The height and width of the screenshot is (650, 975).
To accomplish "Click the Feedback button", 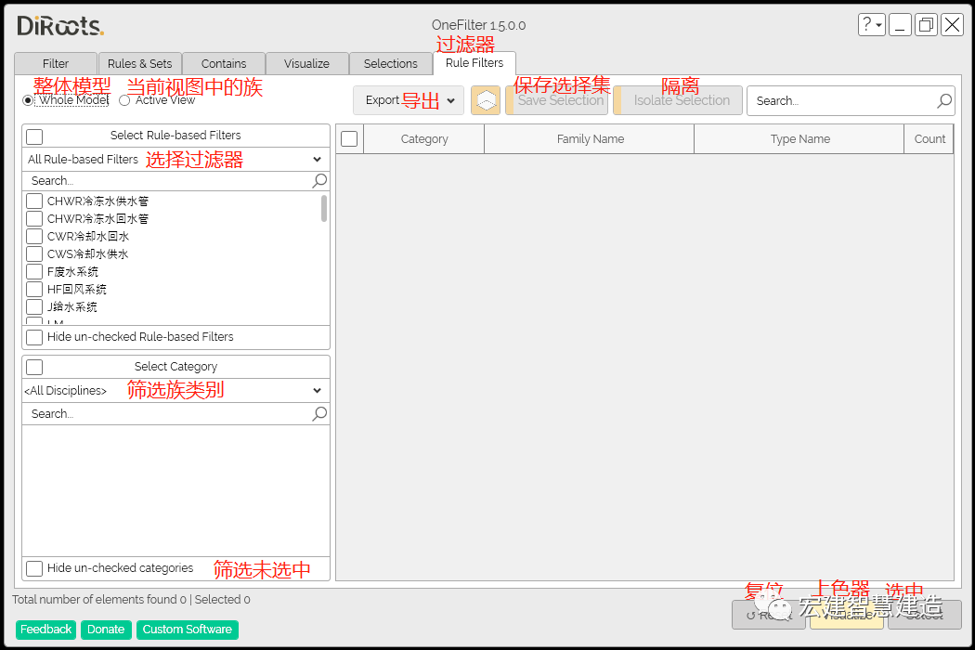I will click(x=45, y=629).
